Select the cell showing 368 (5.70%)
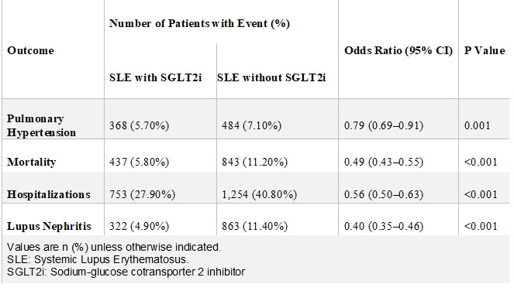 139,125
